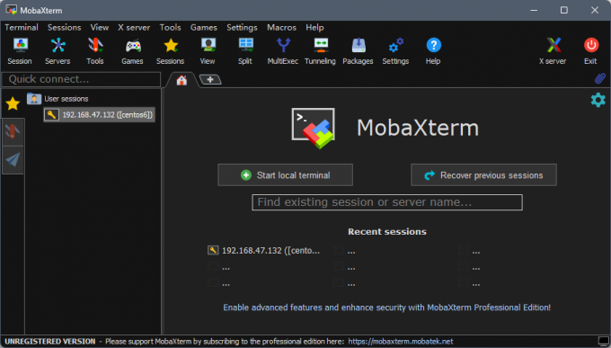The width and height of the screenshot is (611, 348).
Task: Click the teal gear icon on home pane
Action: coord(598,101)
